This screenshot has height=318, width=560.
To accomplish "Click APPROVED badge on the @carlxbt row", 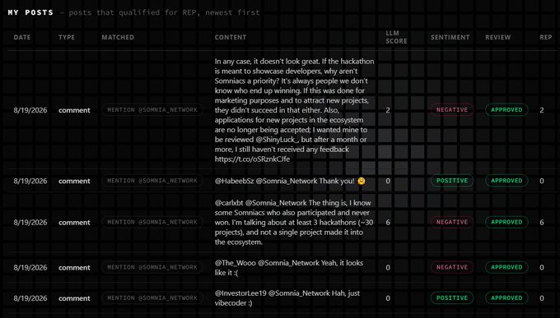I will point(506,222).
